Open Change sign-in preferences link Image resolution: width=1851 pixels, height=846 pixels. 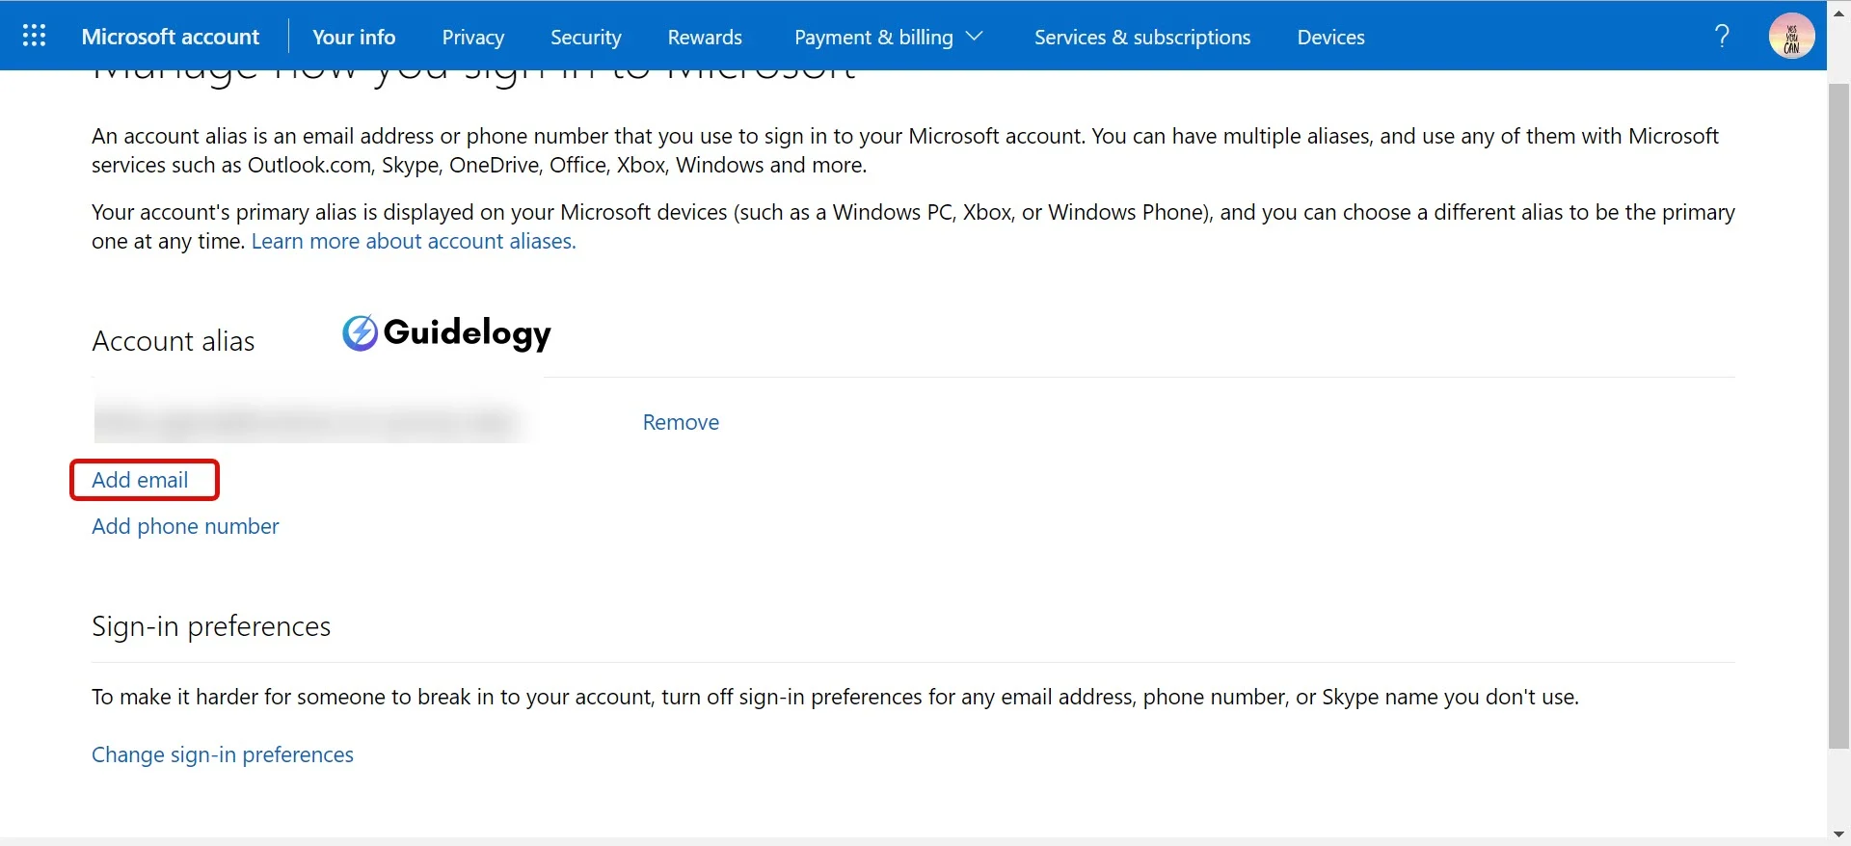pyautogui.click(x=223, y=754)
